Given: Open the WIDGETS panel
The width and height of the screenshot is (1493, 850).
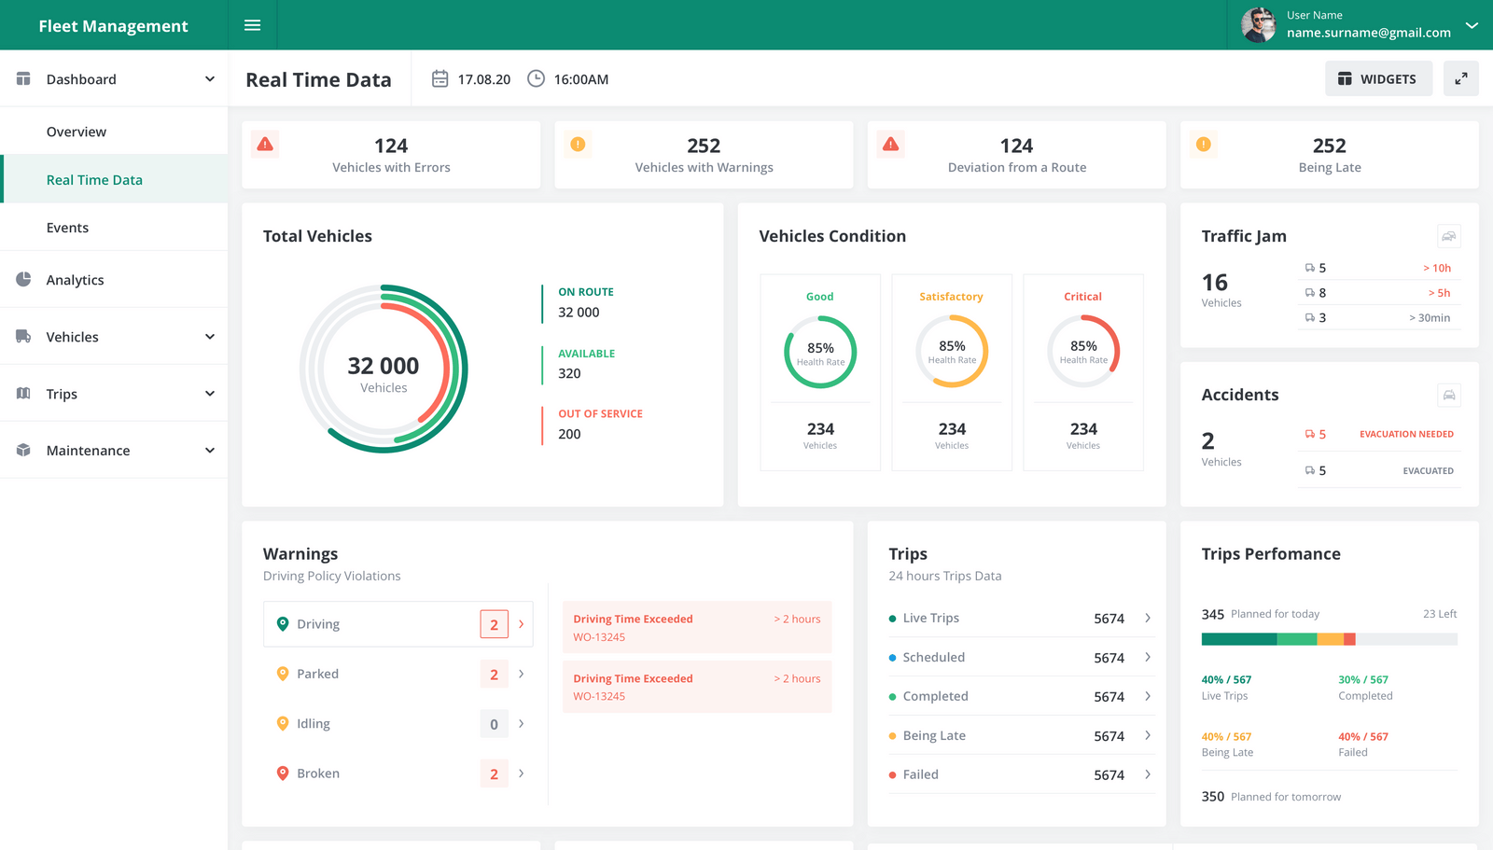Looking at the screenshot, I should coord(1378,78).
